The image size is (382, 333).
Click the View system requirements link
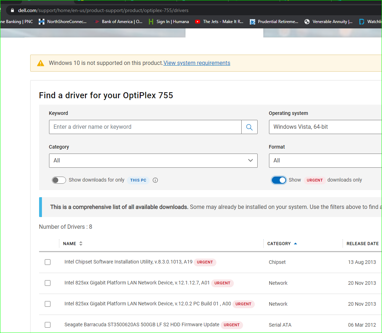point(197,63)
